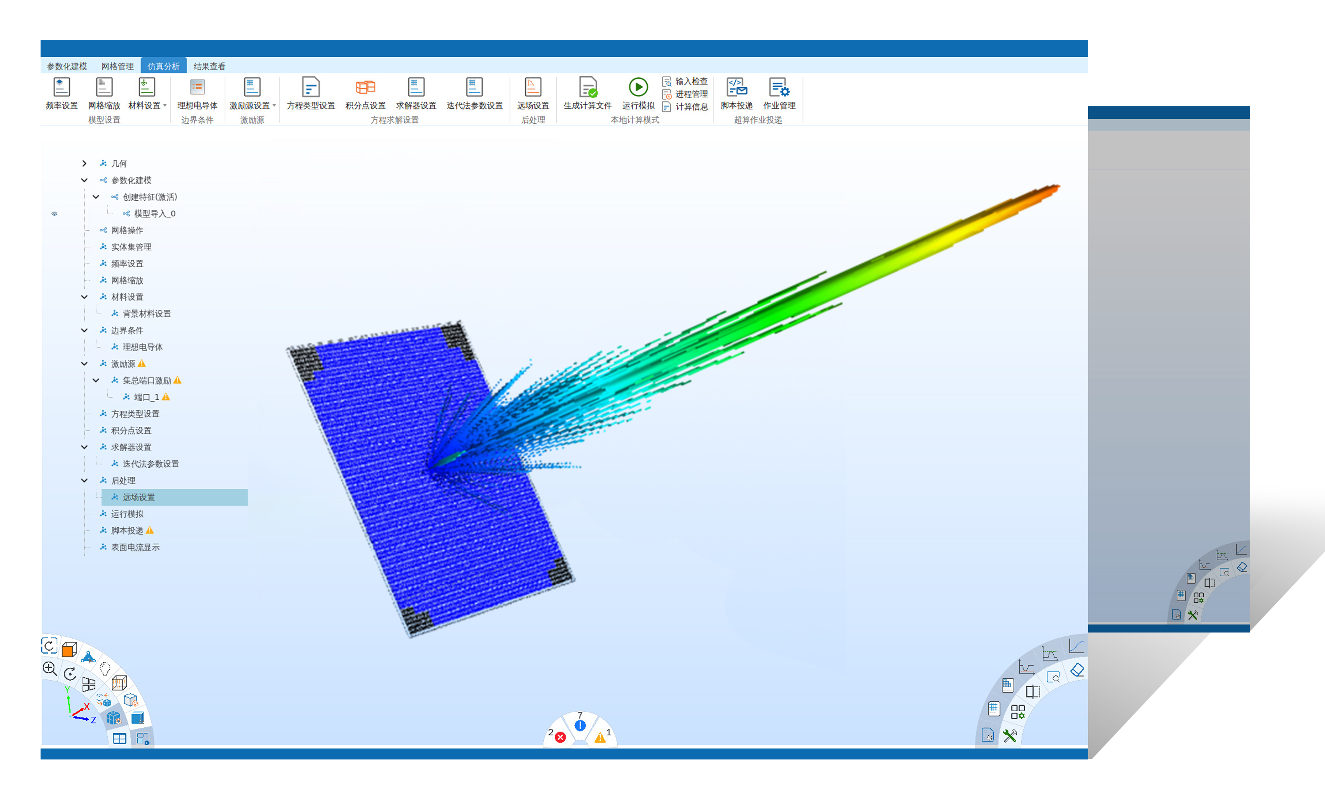Viewport: 1325px width, 800px height.
Task: Switch to the 网格管理 tab
Action: pos(117,66)
